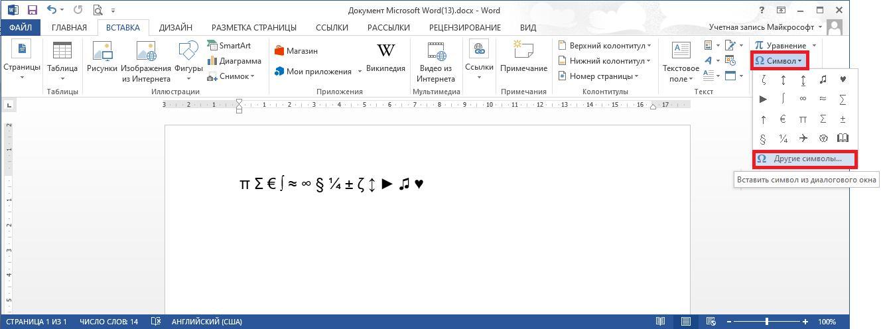Click the ЧИСЛО СЛОВ: 14 word count
The height and width of the screenshot is (329, 881).
(109, 322)
